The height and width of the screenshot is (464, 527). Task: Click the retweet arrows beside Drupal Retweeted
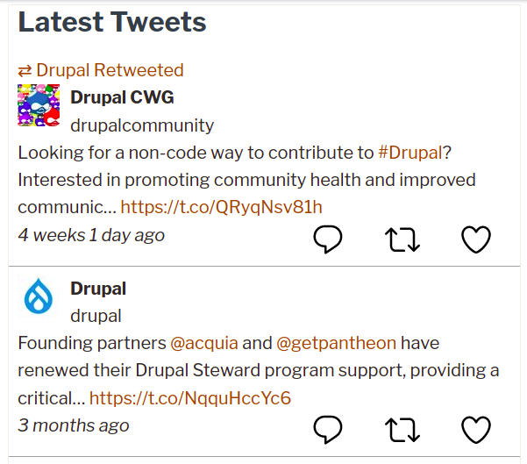25,70
